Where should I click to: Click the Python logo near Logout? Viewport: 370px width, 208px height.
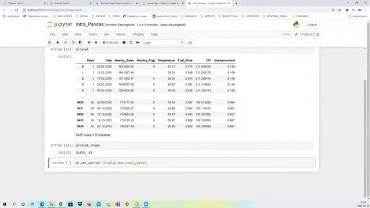pyautogui.click(x=296, y=24)
